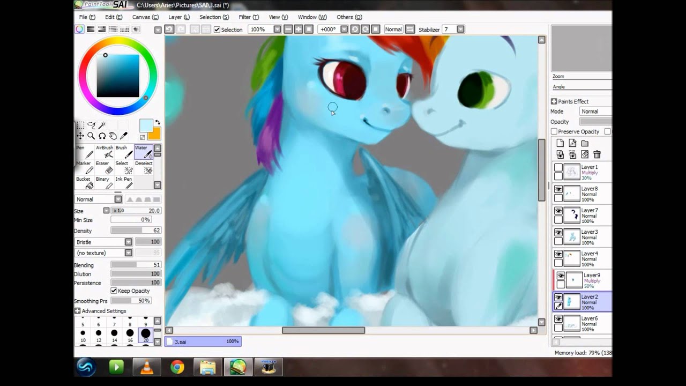
Task: Hide Layer8 using its eye icon
Action: [x=558, y=190]
